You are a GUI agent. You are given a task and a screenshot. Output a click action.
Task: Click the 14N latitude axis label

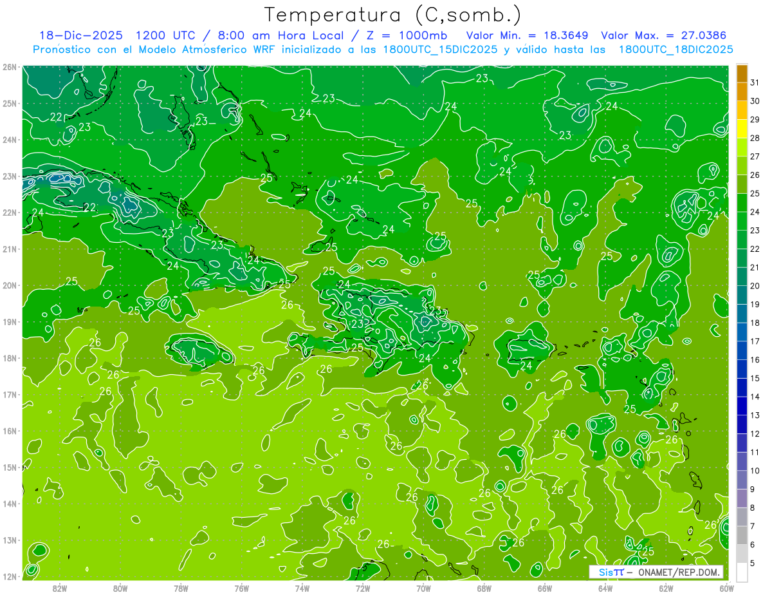10,504
